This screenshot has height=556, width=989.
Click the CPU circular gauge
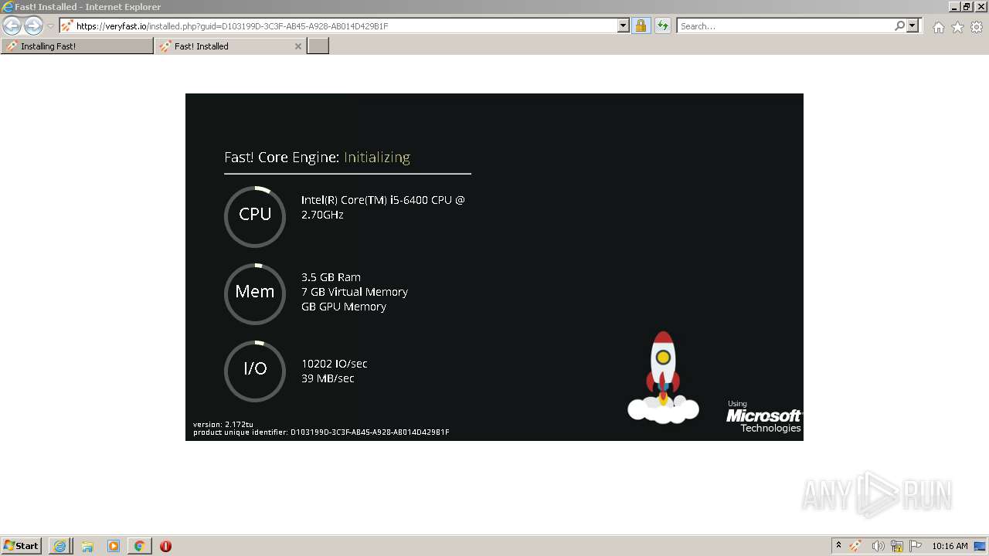click(255, 216)
